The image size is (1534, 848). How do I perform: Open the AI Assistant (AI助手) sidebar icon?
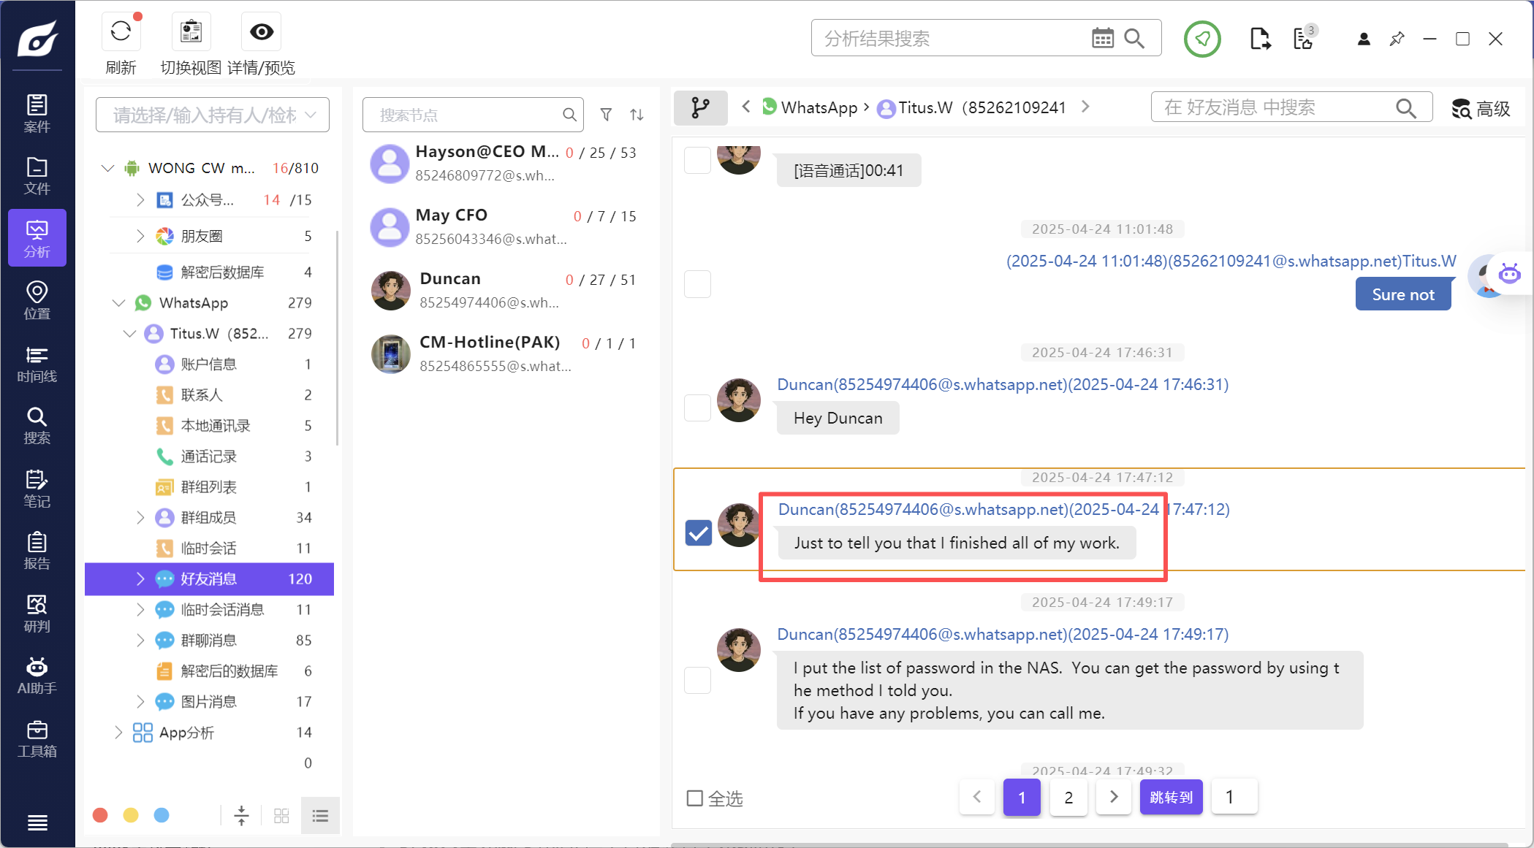point(37,676)
